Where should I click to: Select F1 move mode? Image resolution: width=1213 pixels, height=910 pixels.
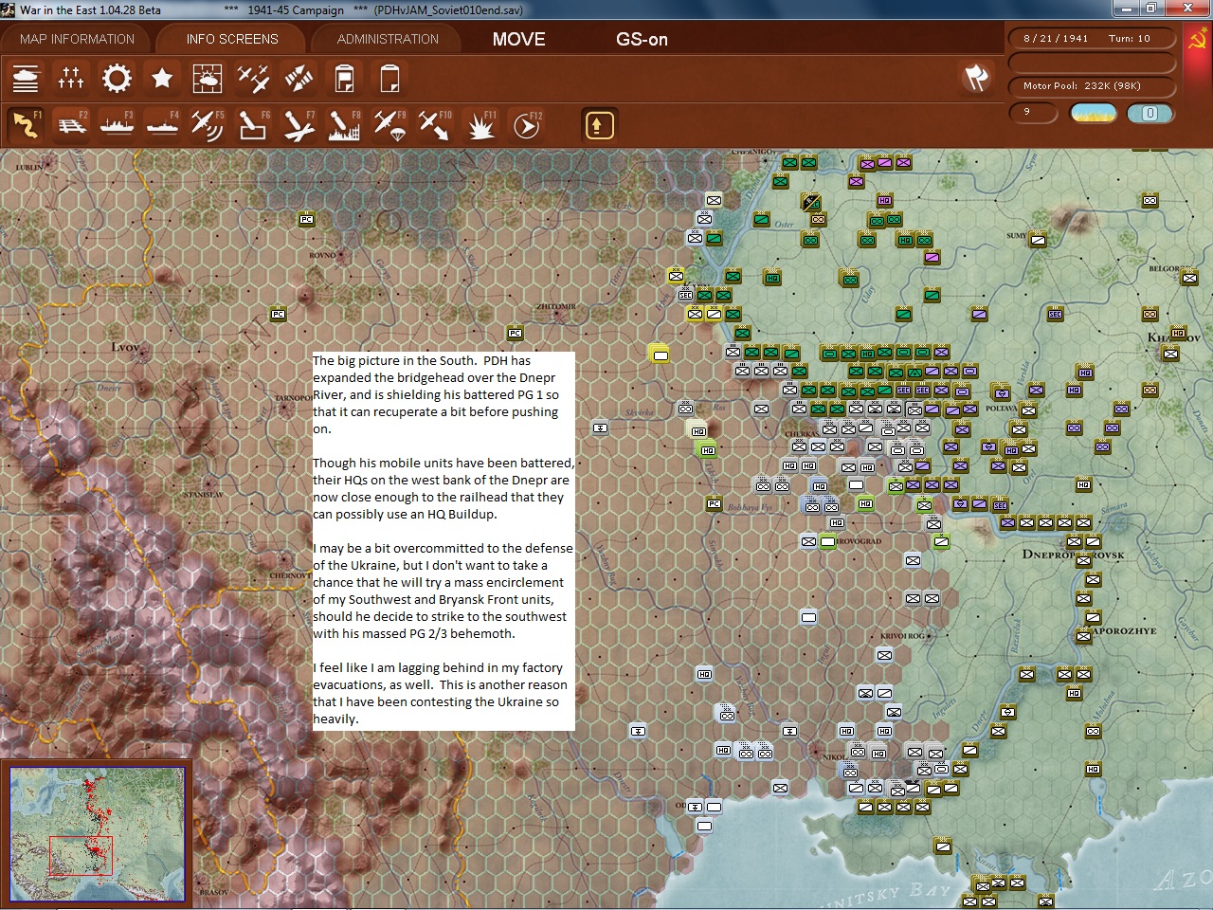click(26, 125)
